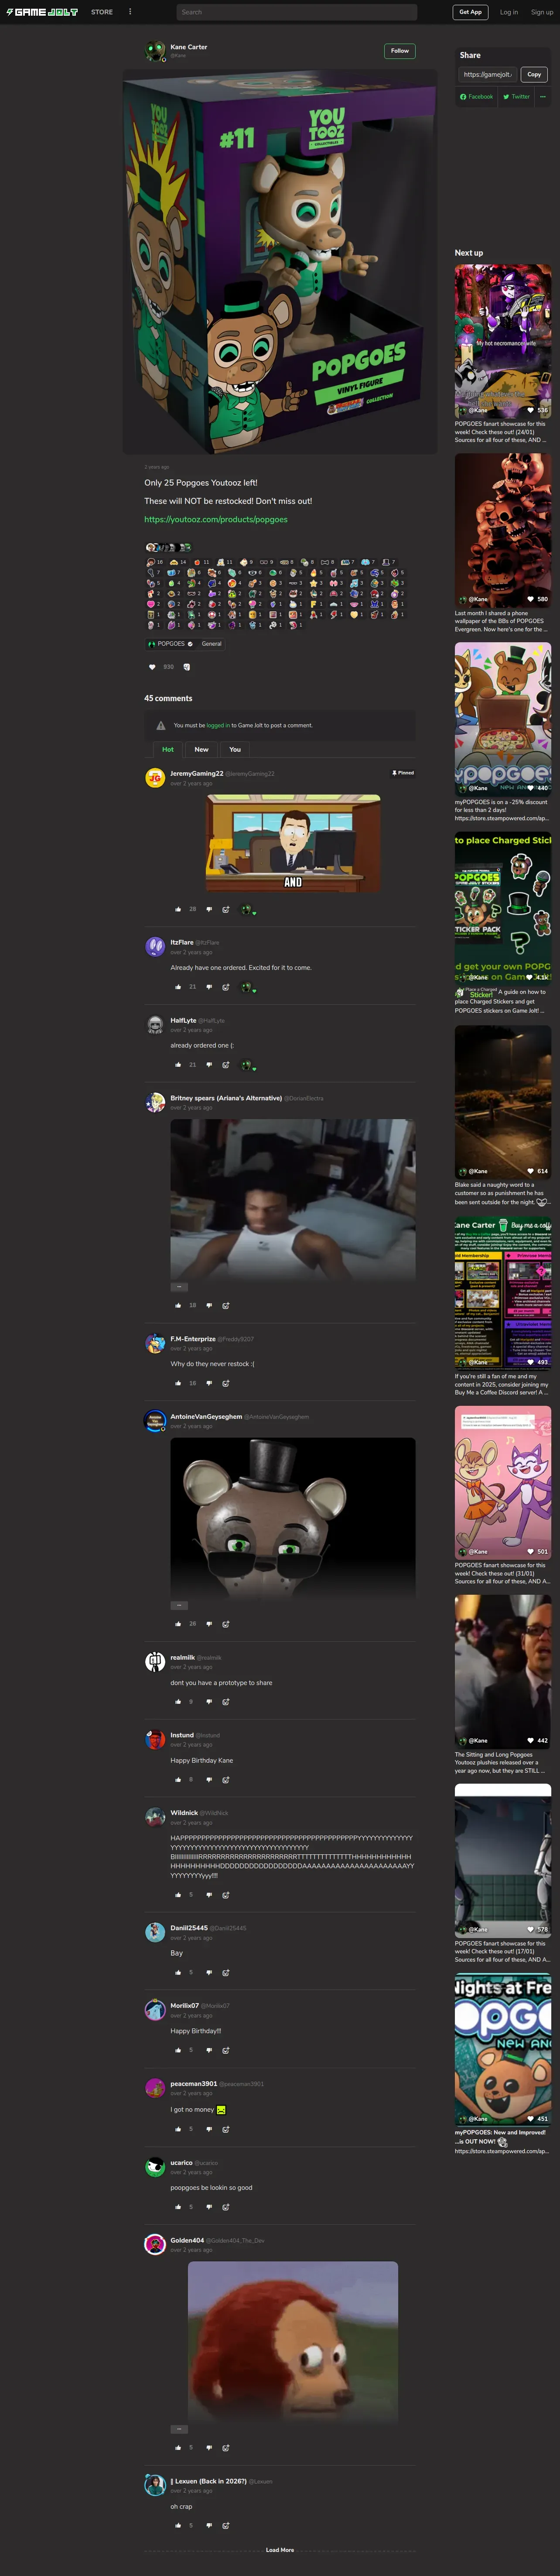The image size is (560, 2576).
Task: Open the General channel tag
Action: point(211,644)
